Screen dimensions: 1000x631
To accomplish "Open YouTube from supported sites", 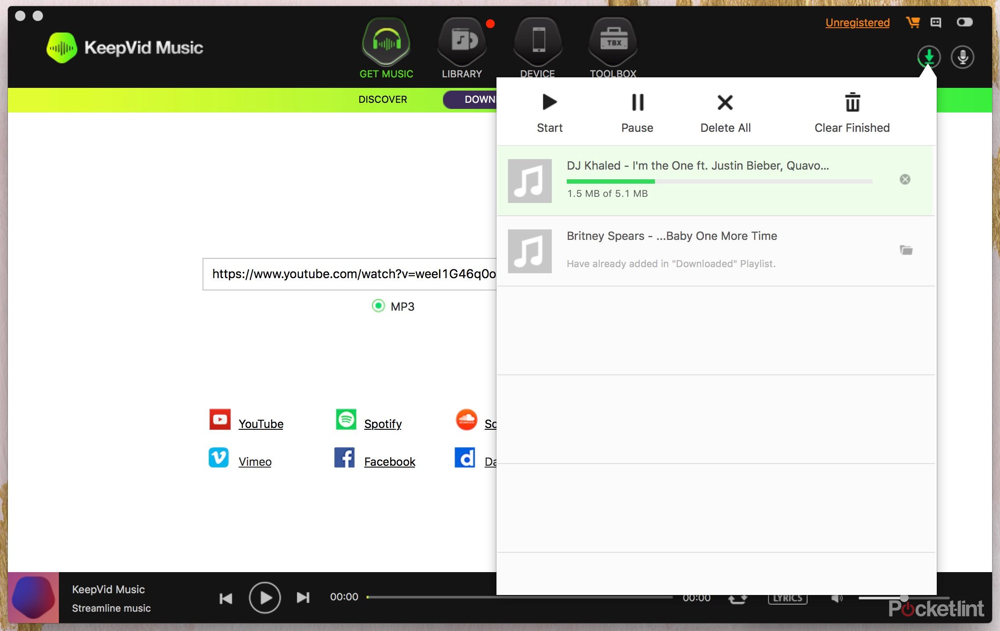I will point(261,424).
